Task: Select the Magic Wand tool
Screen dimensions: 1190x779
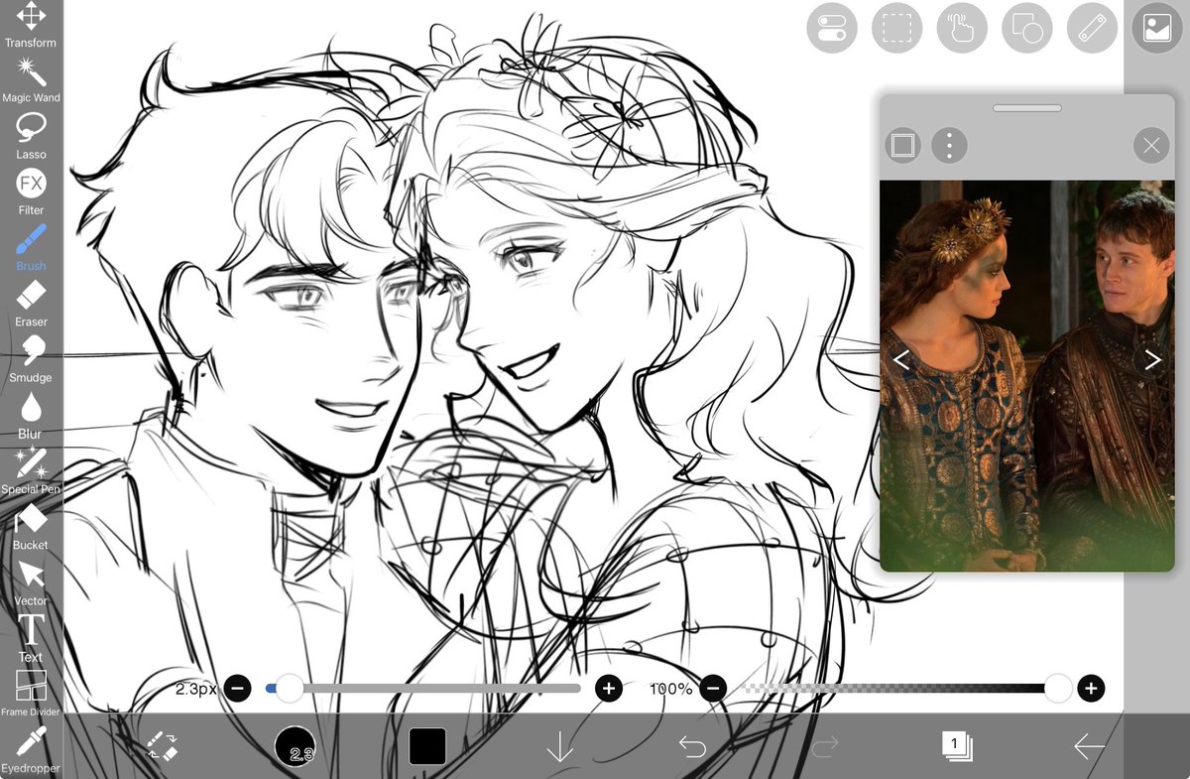Action: coord(31,80)
